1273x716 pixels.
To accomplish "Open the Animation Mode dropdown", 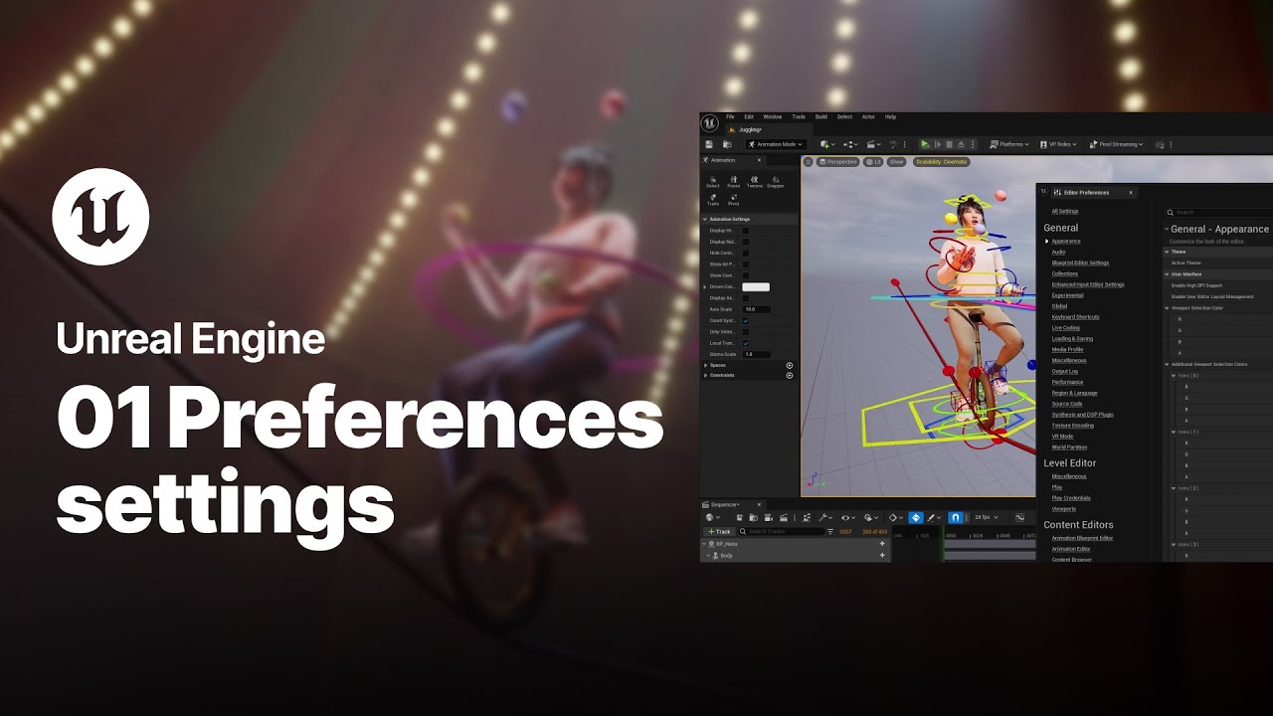I will (x=774, y=144).
